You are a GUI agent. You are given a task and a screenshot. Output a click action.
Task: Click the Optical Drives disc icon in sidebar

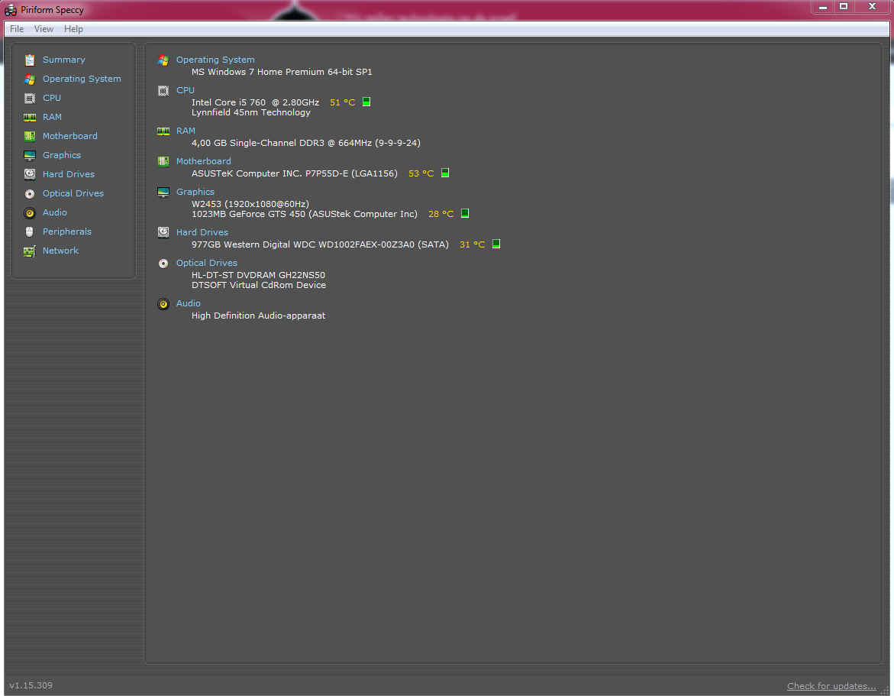click(x=30, y=194)
